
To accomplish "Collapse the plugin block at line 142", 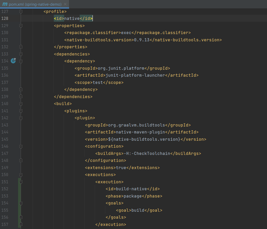I will click(21, 118).
